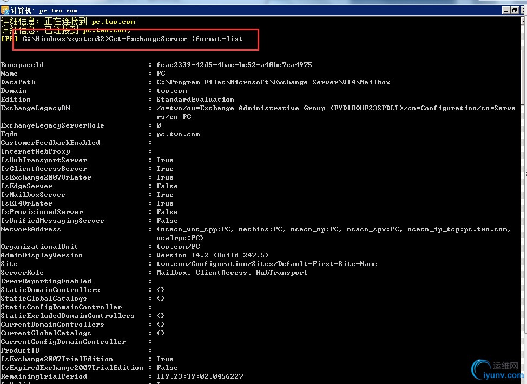Open the console system menu icon in title bar
527x384 pixels.
pos(5,10)
